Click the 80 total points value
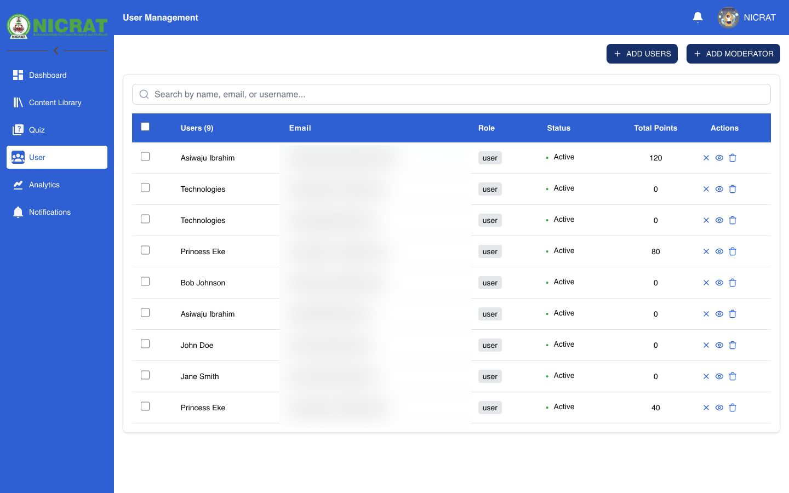 pos(656,251)
